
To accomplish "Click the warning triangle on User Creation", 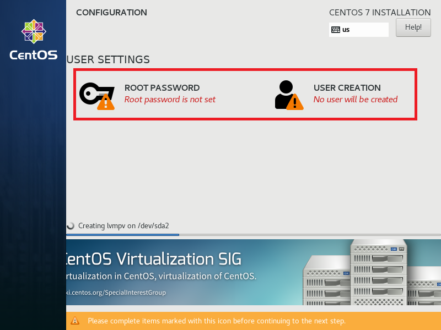I will (x=295, y=102).
